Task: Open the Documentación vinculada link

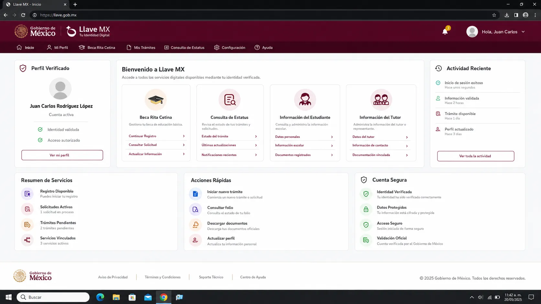Action: (x=371, y=155)
